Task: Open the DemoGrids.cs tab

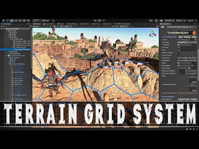Action: [x=72, y=24]
